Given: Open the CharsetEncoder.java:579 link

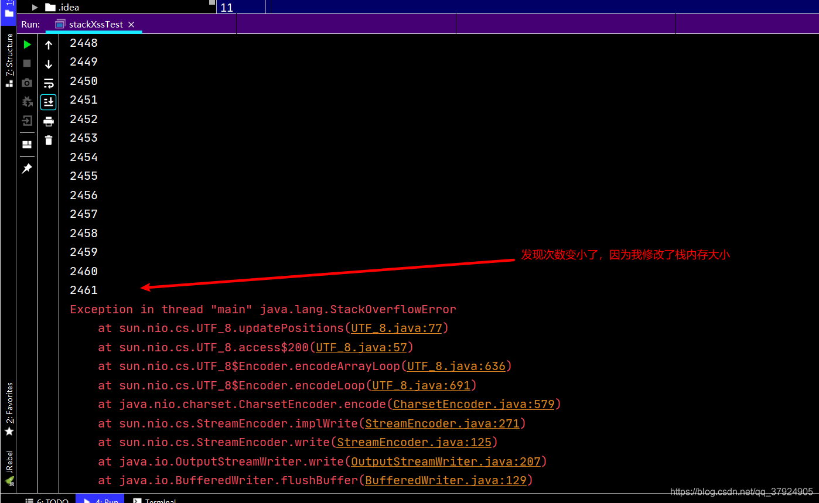Looking at the screenshot, I should coord(474,404).
